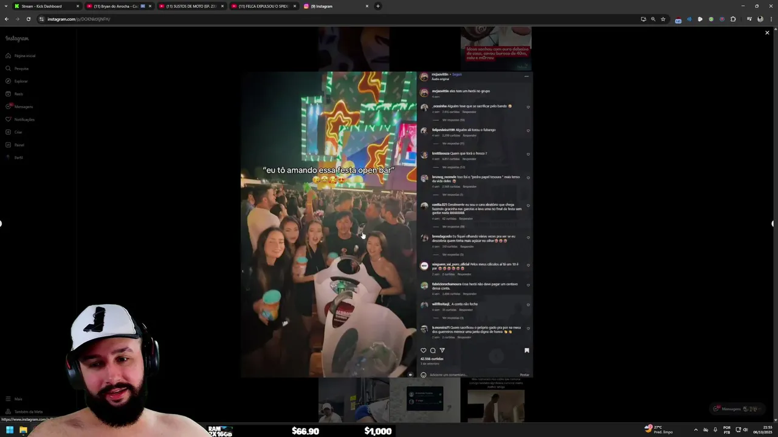Reload the page with the refresh icon
The height and width of the screenshot is (437, 778).
click(x=28, y=19)
